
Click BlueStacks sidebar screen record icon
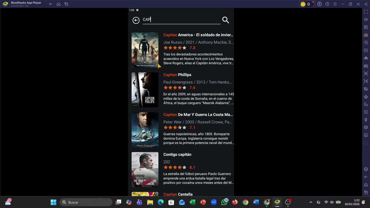[x=366, y=81]
